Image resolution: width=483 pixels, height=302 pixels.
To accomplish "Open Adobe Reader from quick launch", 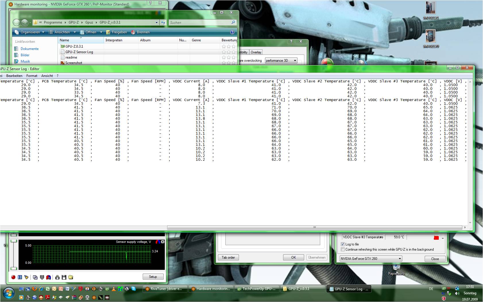I will 47,297.
